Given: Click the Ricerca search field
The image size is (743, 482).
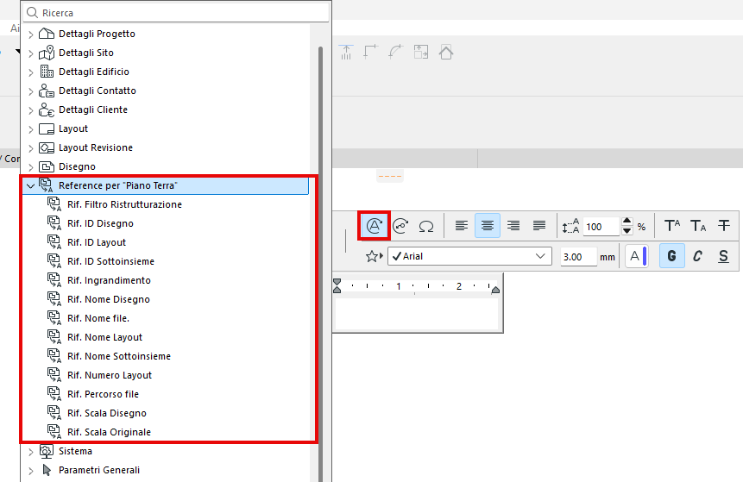Looking at the screenshot, I should pyautogui.click(x=176, y=13).
